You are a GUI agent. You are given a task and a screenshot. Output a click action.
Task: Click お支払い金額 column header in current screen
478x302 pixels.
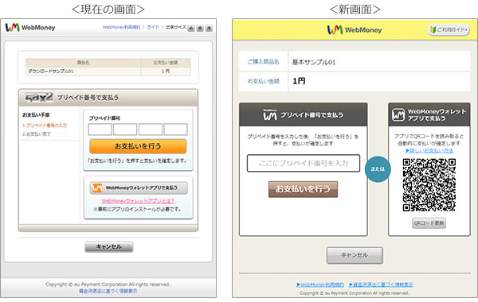[x=166, y=63]
